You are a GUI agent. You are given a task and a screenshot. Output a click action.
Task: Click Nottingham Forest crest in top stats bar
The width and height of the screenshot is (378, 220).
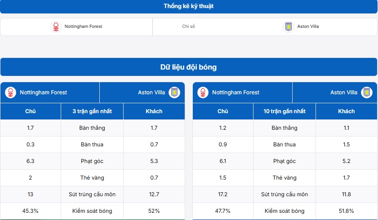(56, 26)
